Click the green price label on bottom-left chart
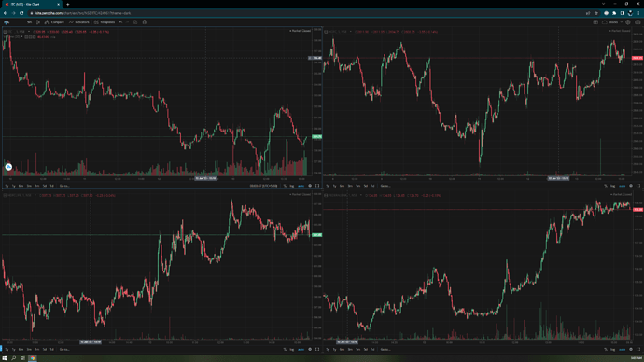The image size is (644, 362). [317, 235]
